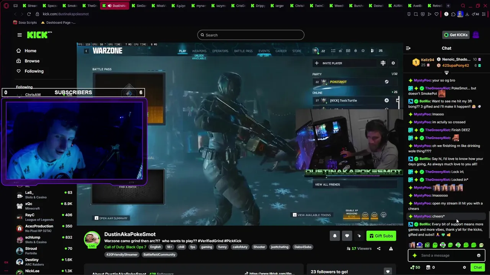Click the sparkle icon next to Gift Subs
490x275 pixels.
359,236
